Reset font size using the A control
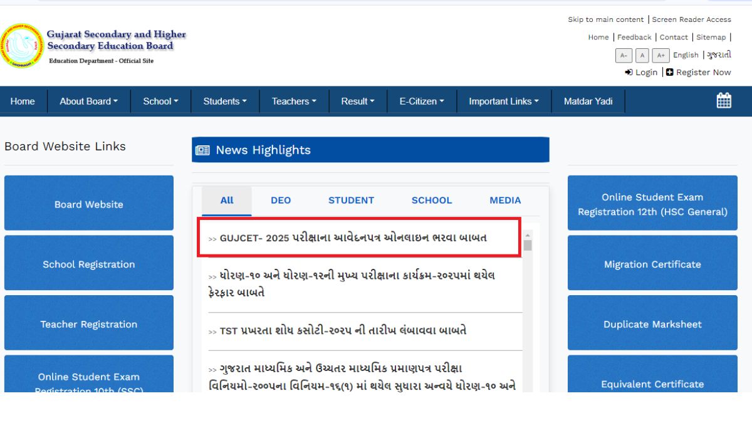Image resolution: width=752 pixels, height=423 pixels. point(642,55)
